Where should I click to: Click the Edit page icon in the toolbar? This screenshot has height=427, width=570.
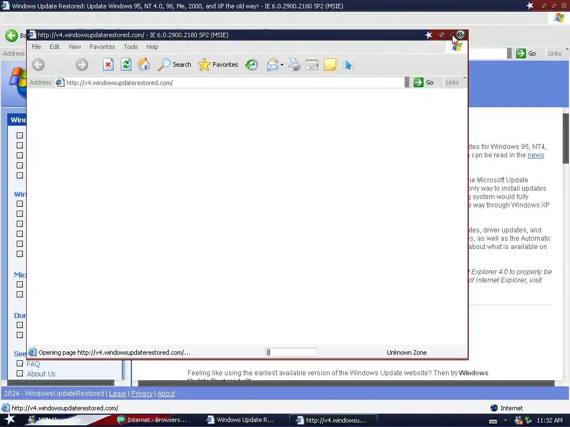click(x=312, y=64)
